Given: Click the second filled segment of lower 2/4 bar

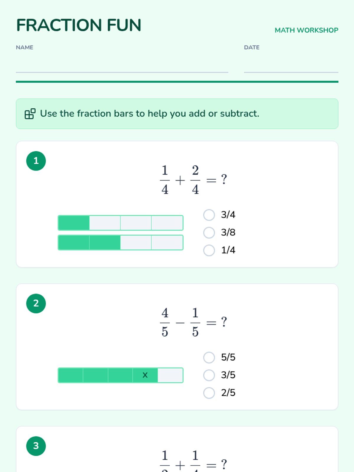Looking at the screenshot, I should coord(105,242).
